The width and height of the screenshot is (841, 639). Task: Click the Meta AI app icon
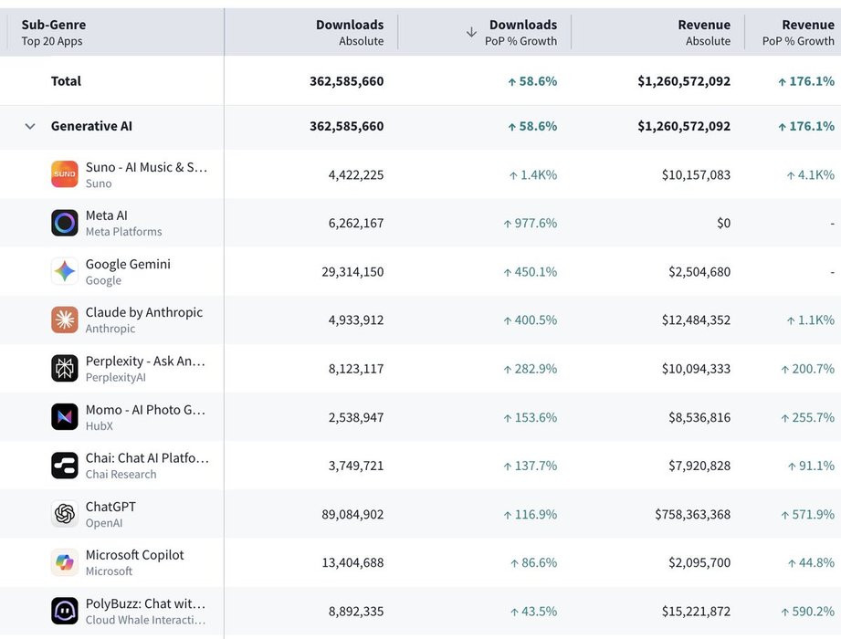65,223
